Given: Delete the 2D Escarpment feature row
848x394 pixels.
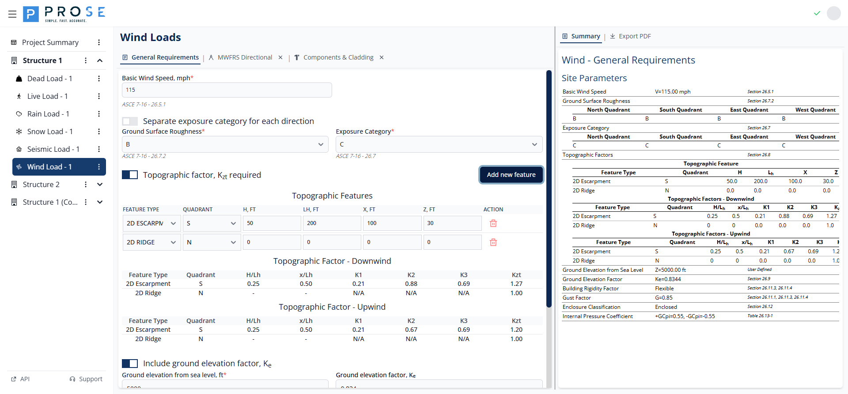Looking at the screenshot, I should (x=493, y=223).
